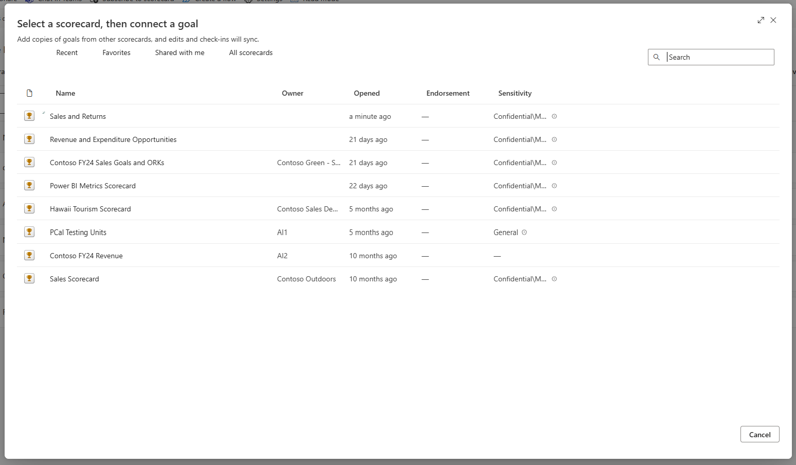Click the trophy icon for Power BI Metrics Scorecard
Viewport: 796px width, 465px height.
(29, 185)
